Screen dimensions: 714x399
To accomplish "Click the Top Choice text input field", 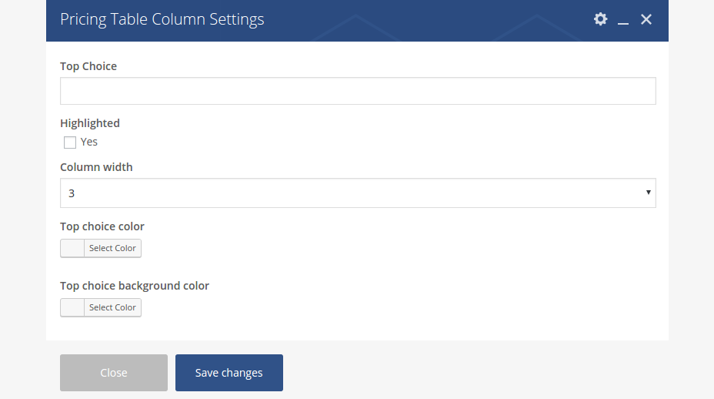I will [x=358, y=91].
